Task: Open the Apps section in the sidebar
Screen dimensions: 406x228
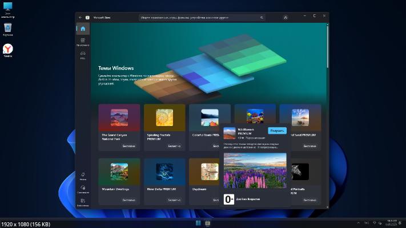Action: [83, 41]
